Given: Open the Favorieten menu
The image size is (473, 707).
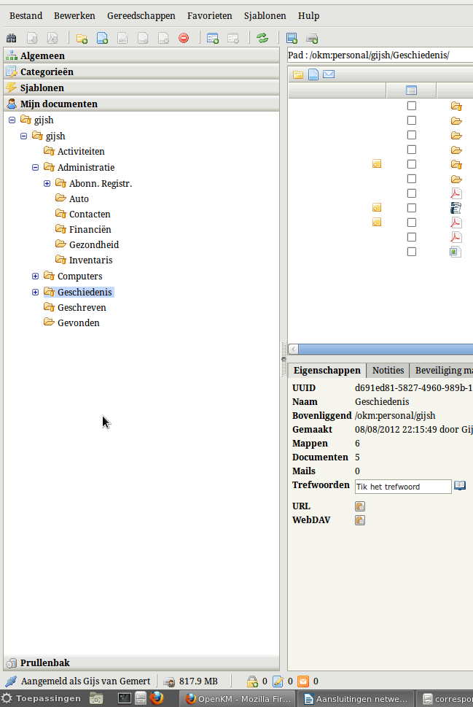Looking at the screenshot, I should [x=209, y=16].
